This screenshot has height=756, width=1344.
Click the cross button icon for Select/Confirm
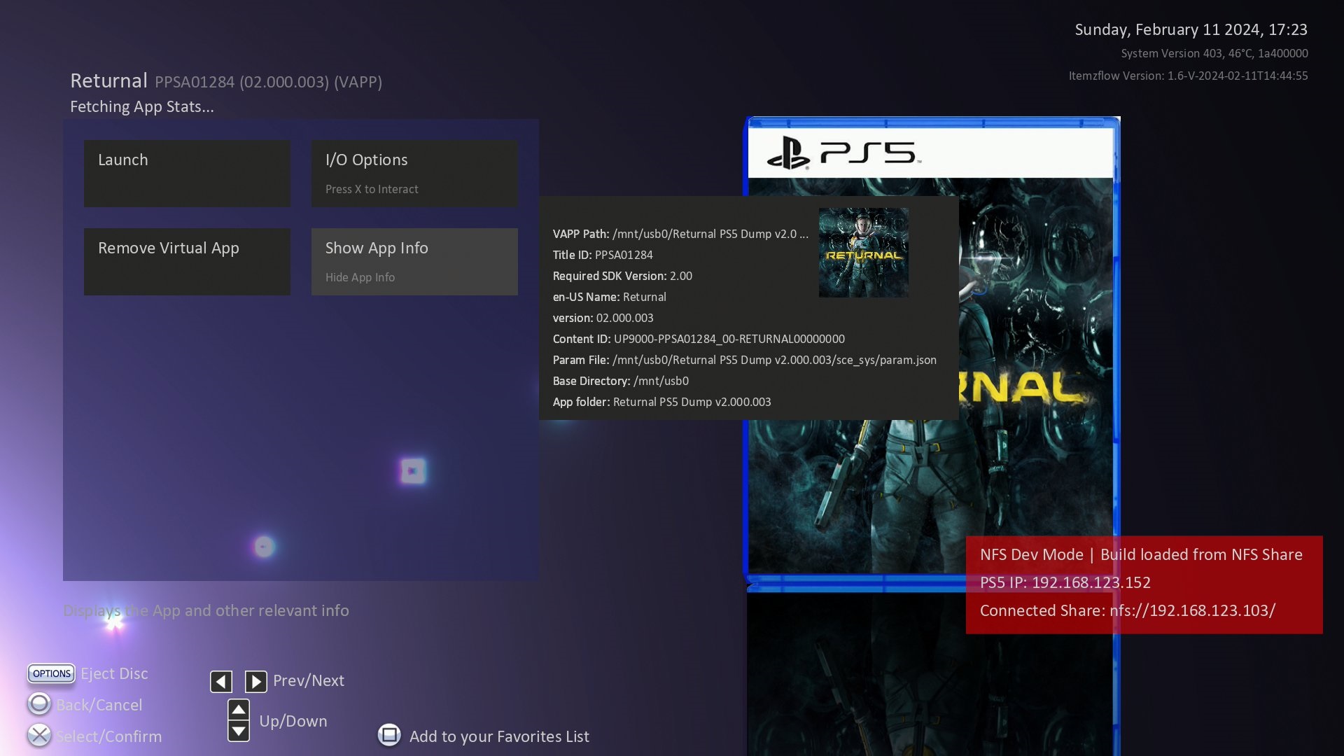(39, 735)
